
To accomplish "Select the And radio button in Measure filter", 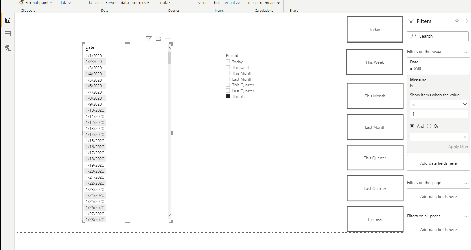I will click(x=412, y=126).
